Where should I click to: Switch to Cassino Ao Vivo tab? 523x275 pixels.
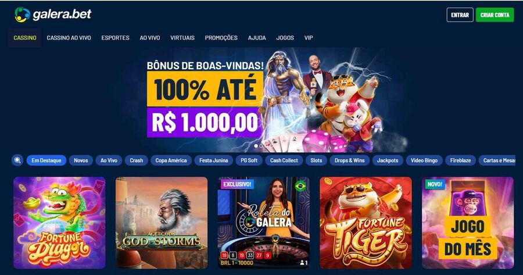69,38
